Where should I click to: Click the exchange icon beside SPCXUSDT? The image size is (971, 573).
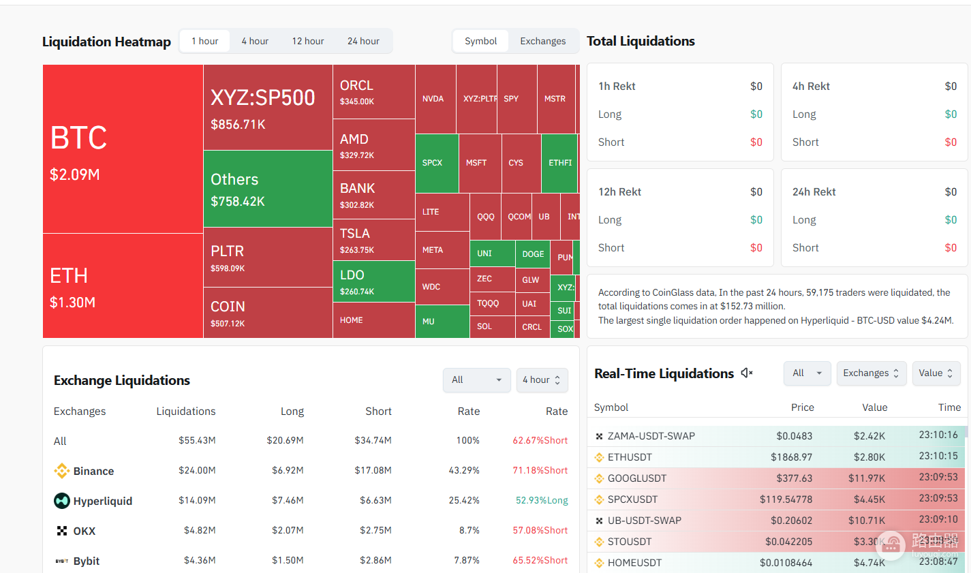point(599,499)
